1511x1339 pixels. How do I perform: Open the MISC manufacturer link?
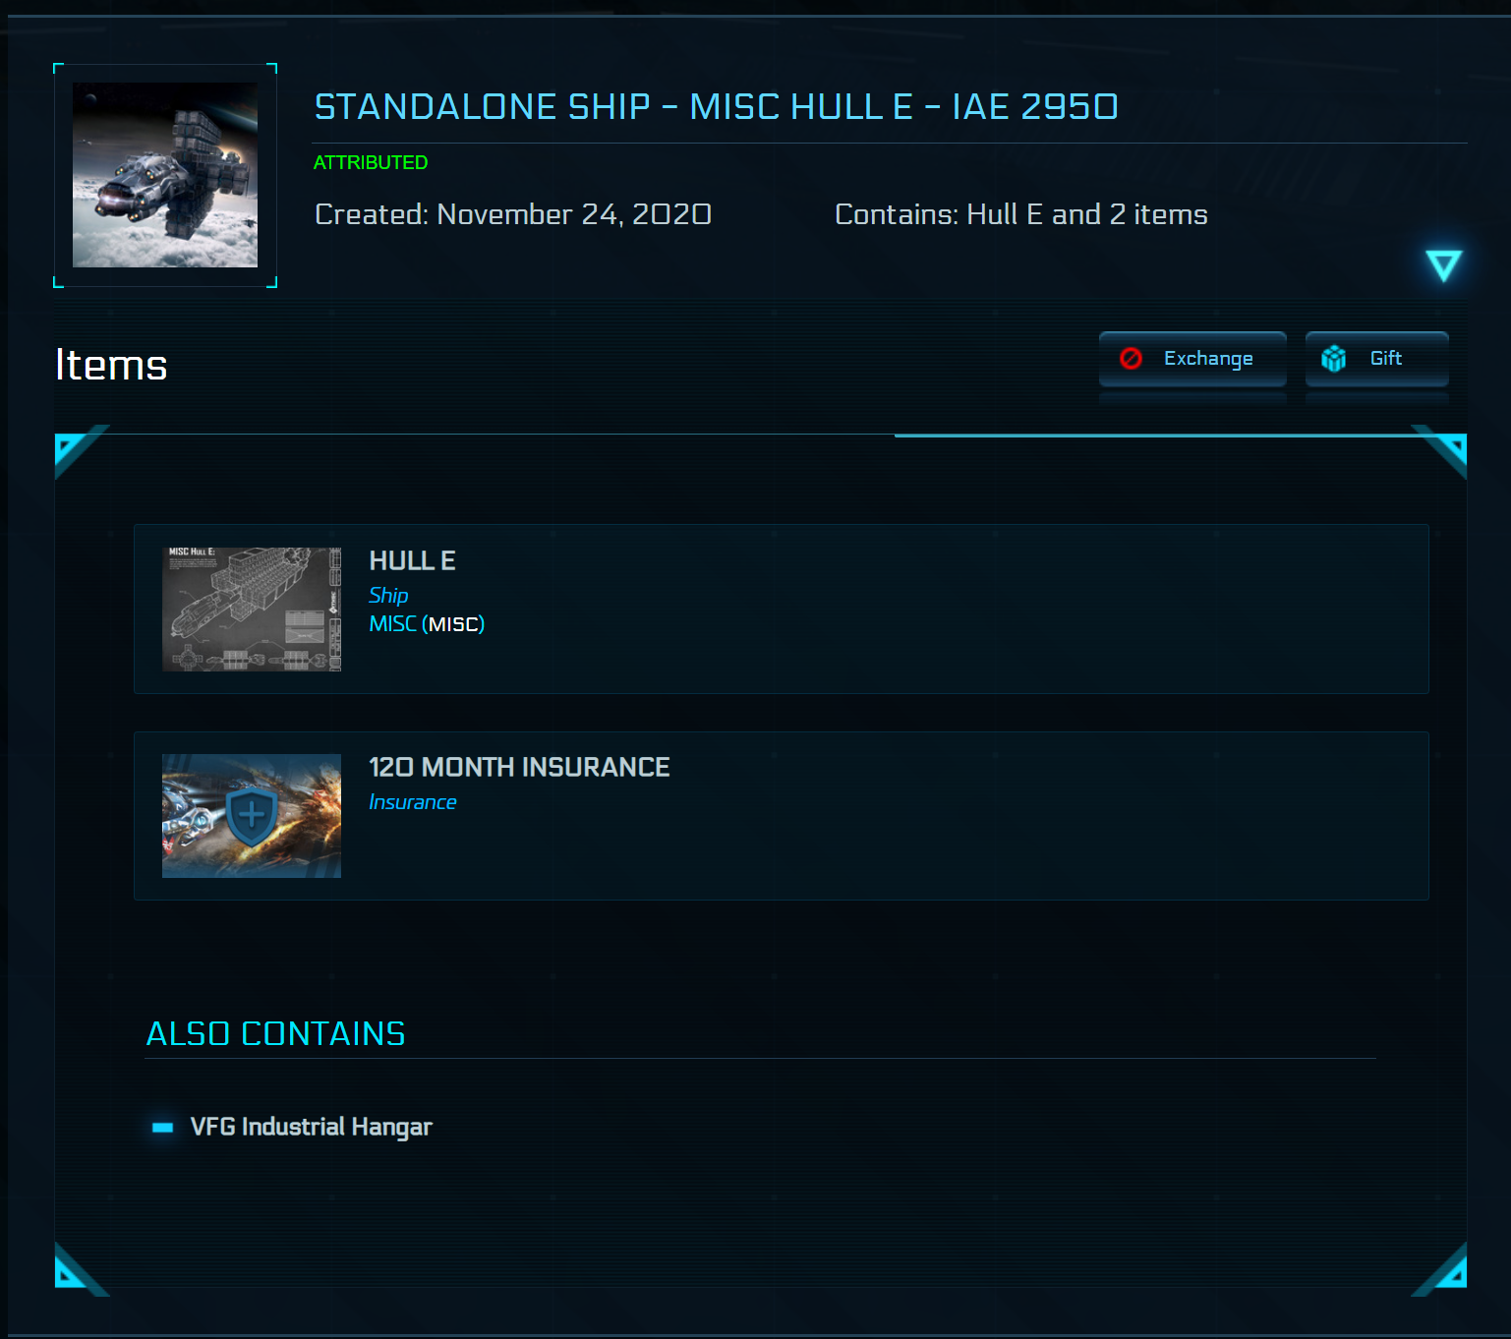(x=392, y=624)
